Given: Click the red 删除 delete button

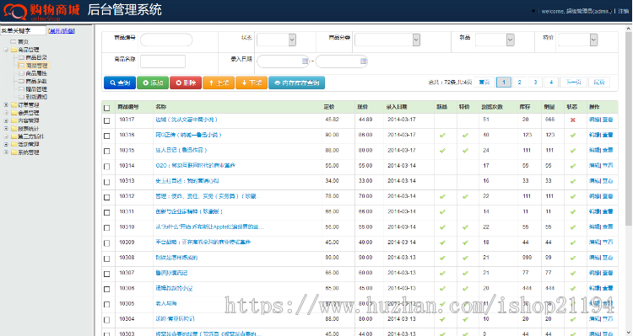Looking at the screenshot, I should (x=186, y=83).
